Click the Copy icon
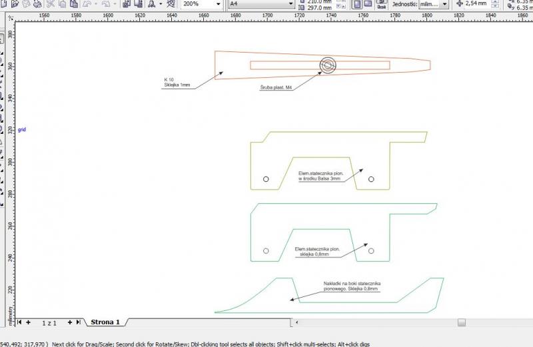The height and width of the screenshot is (347, 533). click(x=61, y=3)
